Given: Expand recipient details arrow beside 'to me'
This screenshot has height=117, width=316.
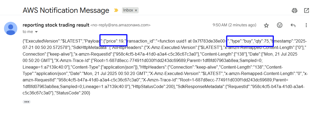Looking at the screenshot, I should pos(36,32).
